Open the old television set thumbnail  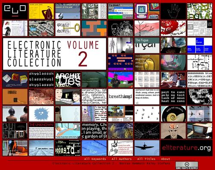point(200,131)
